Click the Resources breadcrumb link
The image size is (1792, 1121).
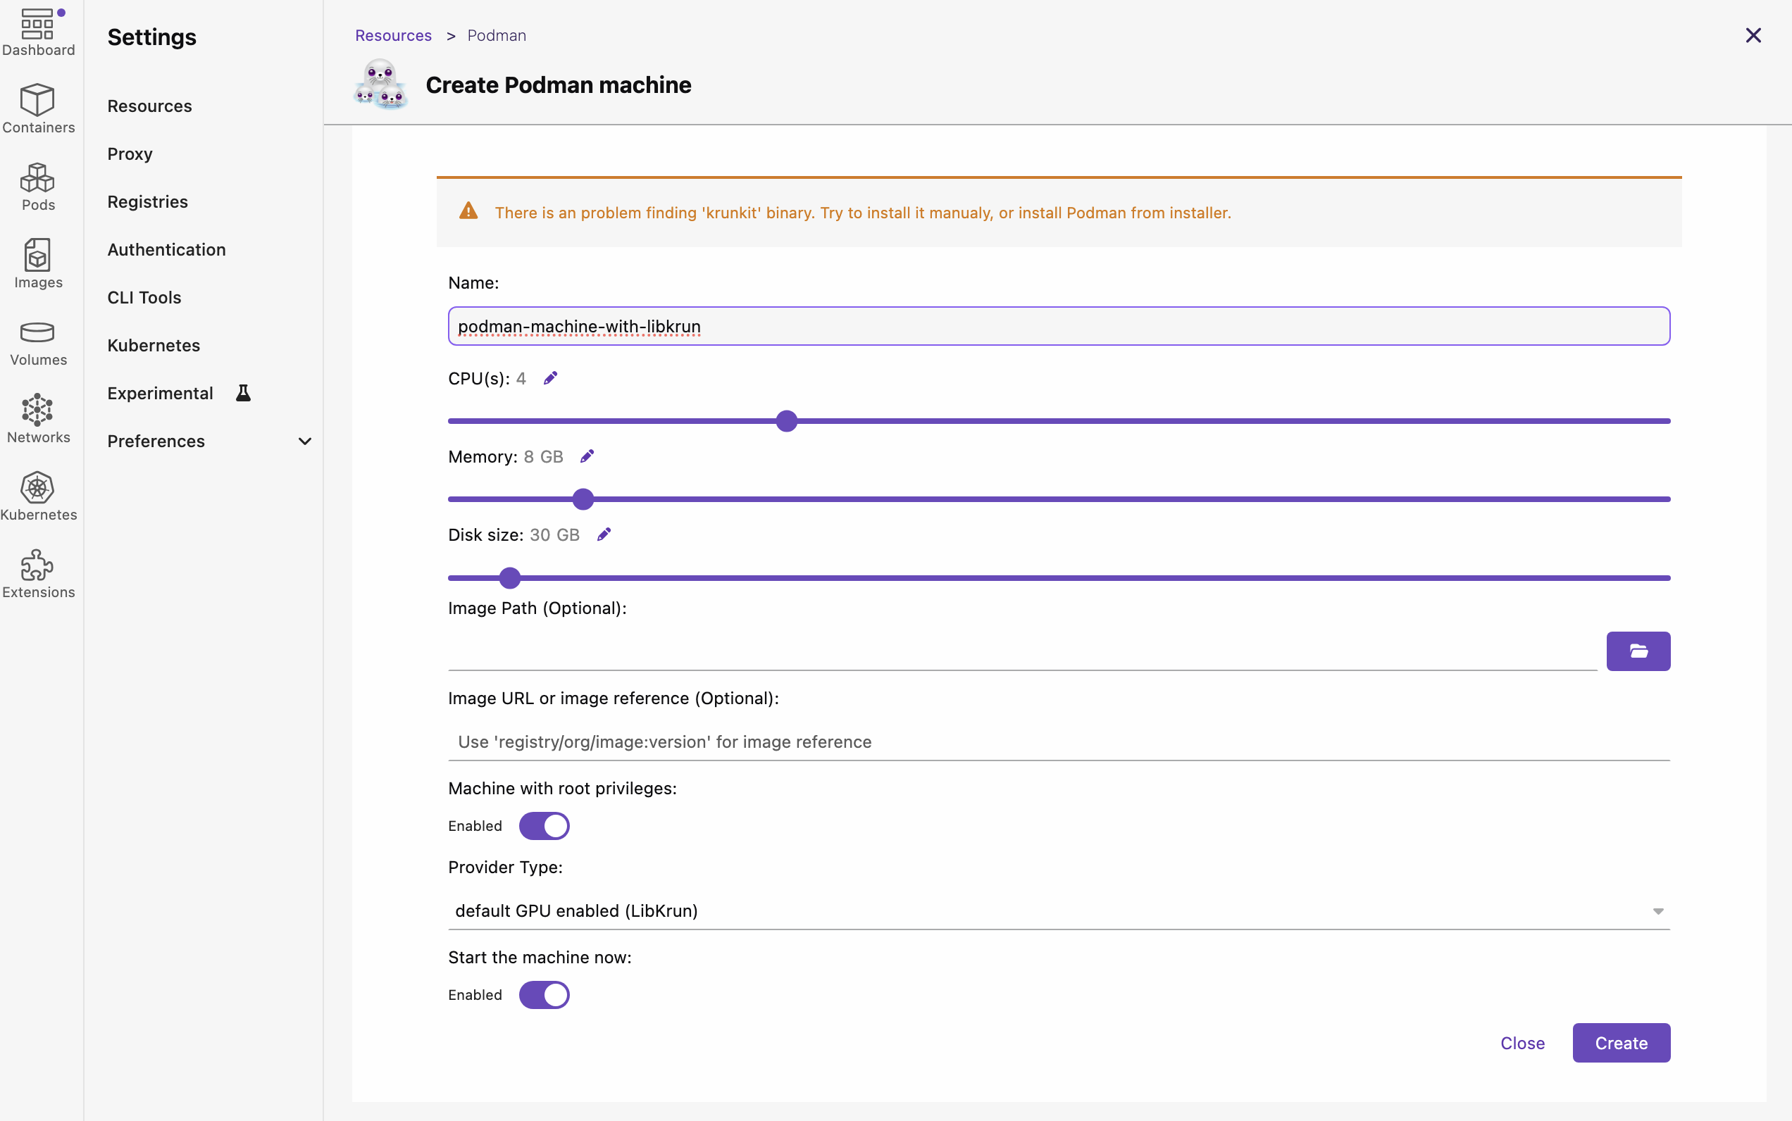(393, 36)
